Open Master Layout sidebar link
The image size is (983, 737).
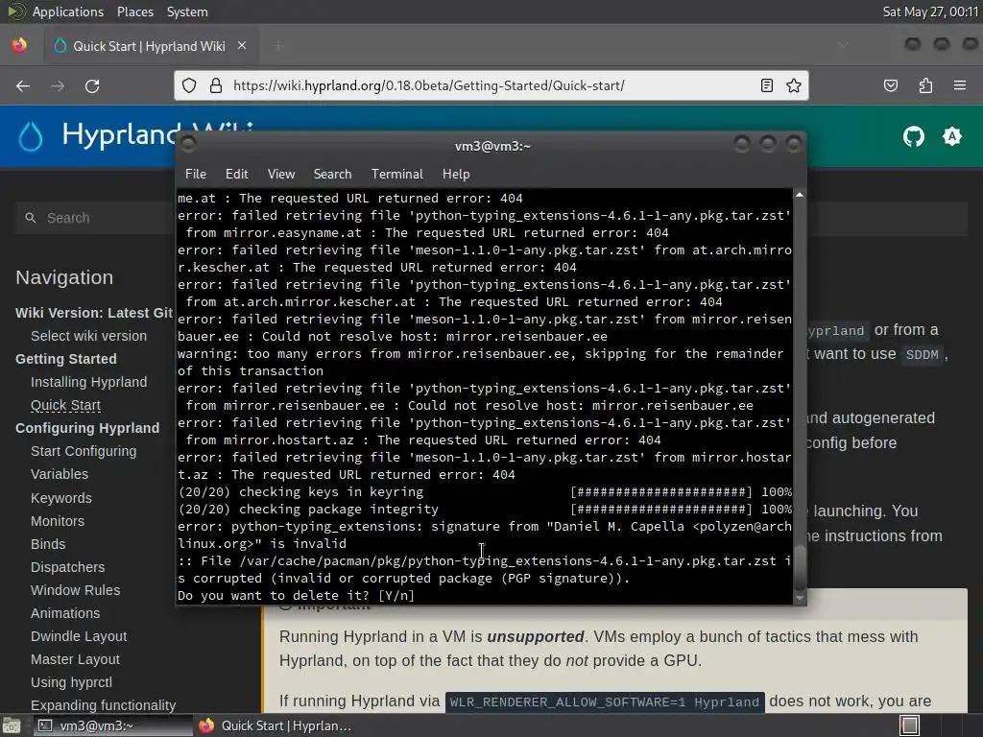[75, 659]
